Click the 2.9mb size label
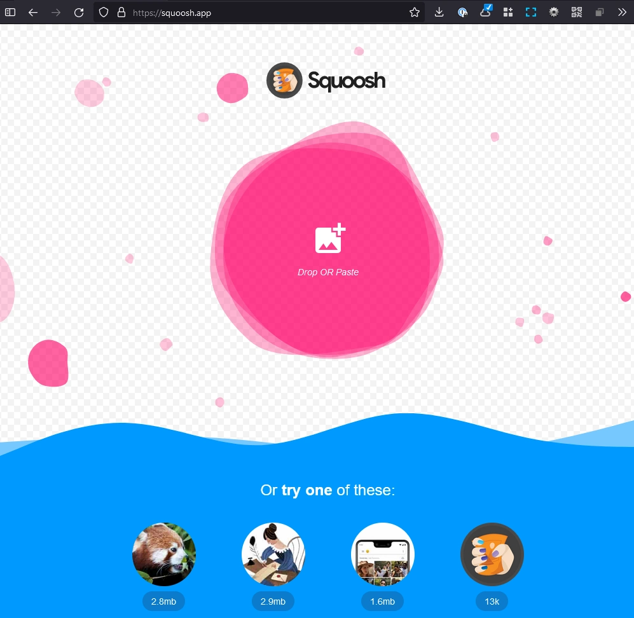This screenshot has width=634, height=618. (x=273, y=601)
